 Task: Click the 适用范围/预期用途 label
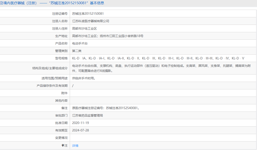pyautogui.click(x=54, y=78)
